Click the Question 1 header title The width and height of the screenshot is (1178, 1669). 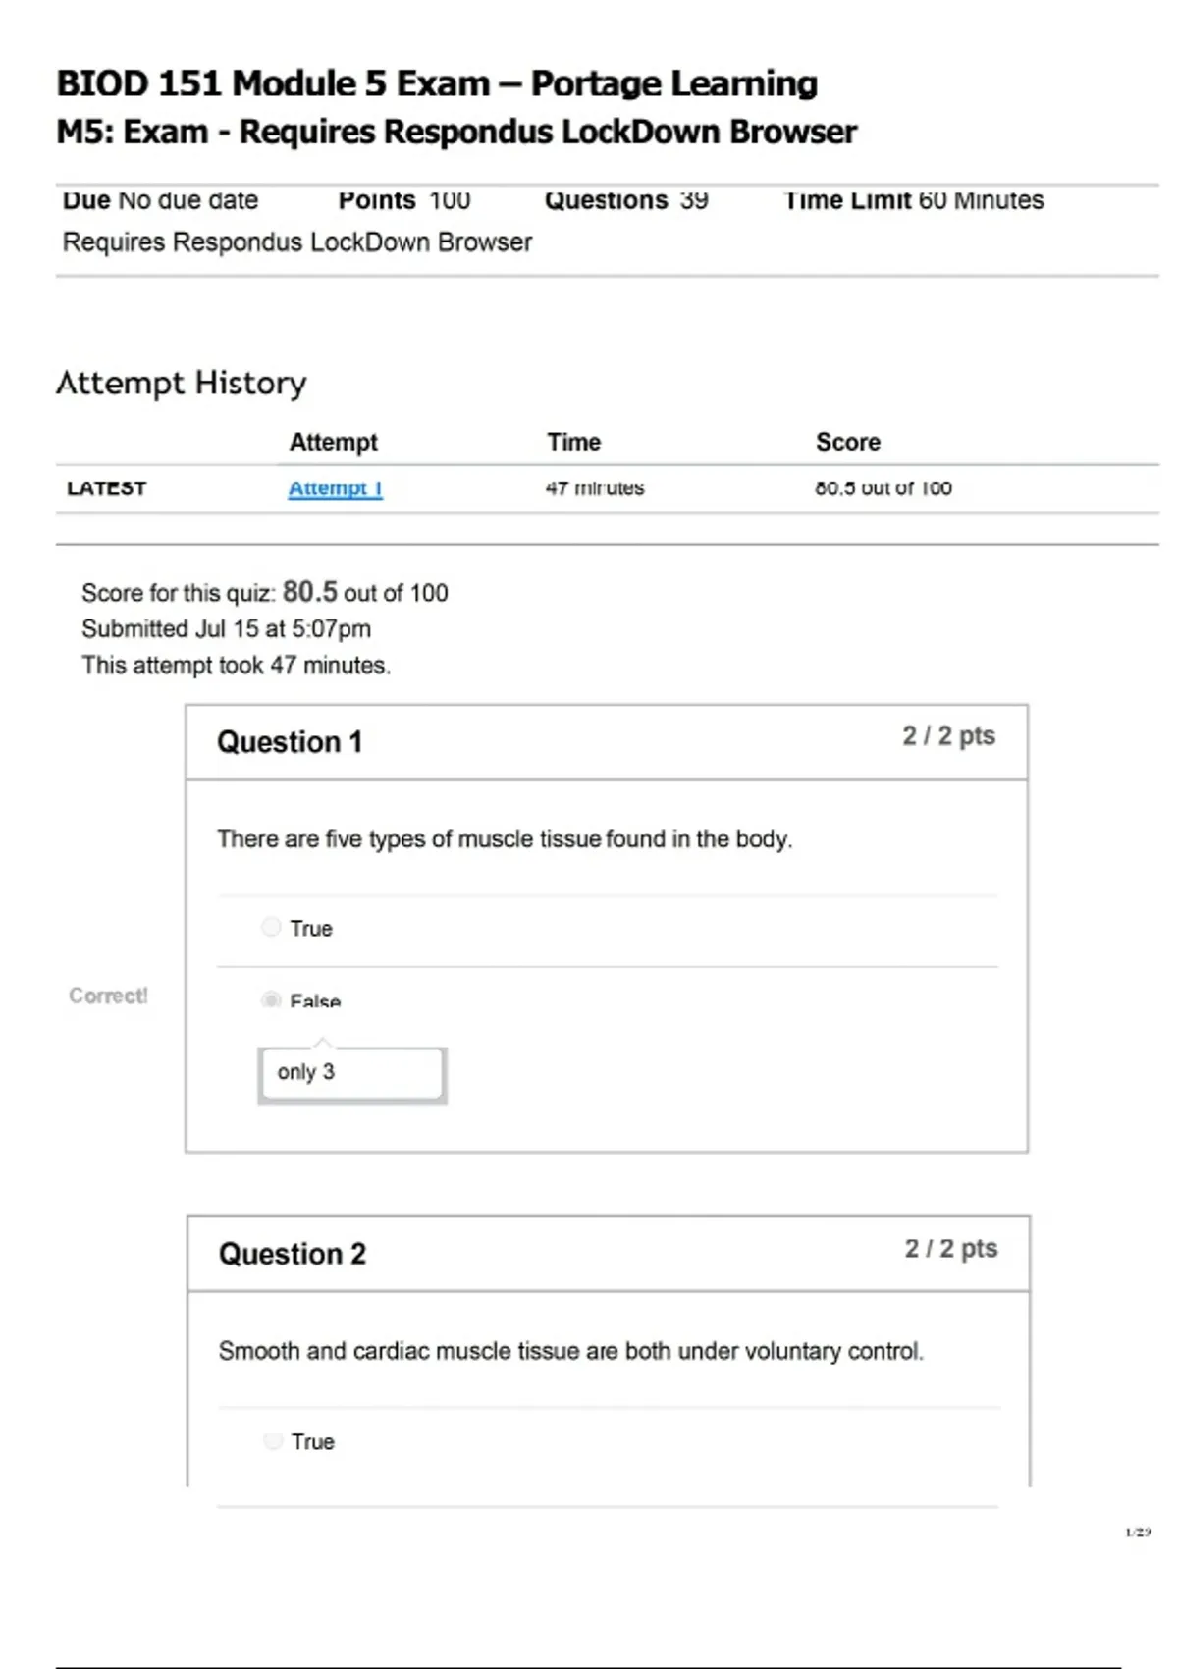[290, 742]
